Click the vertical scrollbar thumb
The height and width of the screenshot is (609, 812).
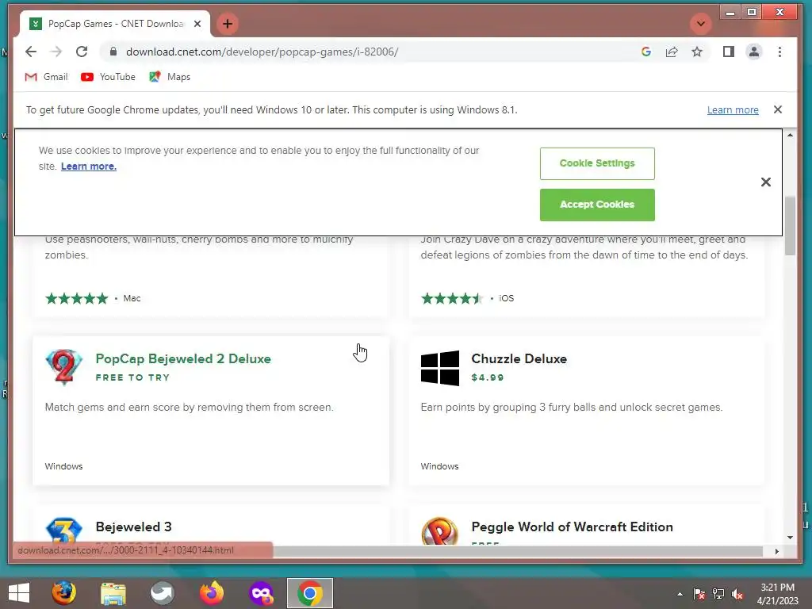pos(790,226)
